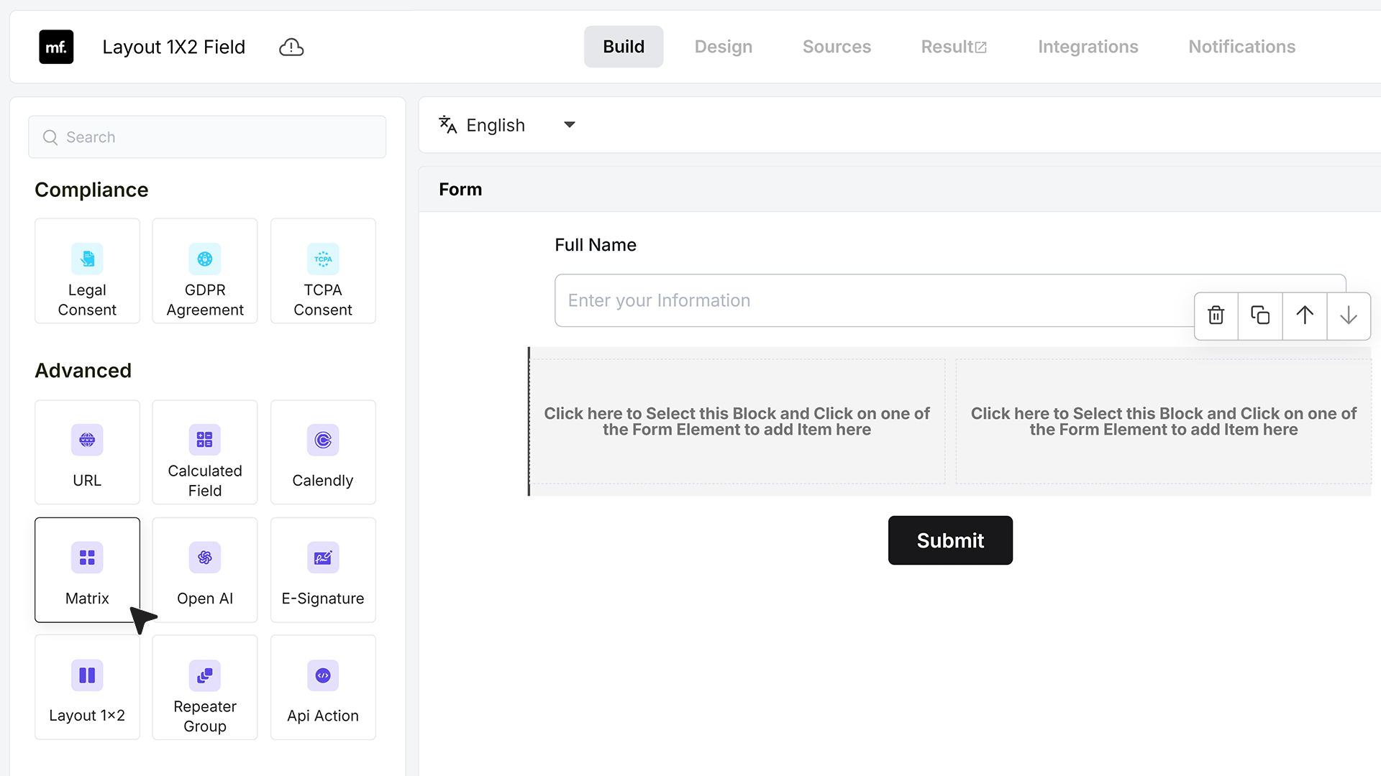Image resolution: width=1381 pixels, height=776 pixels.
Task: Move block down with the down arrow
Action: [1349, 315]
